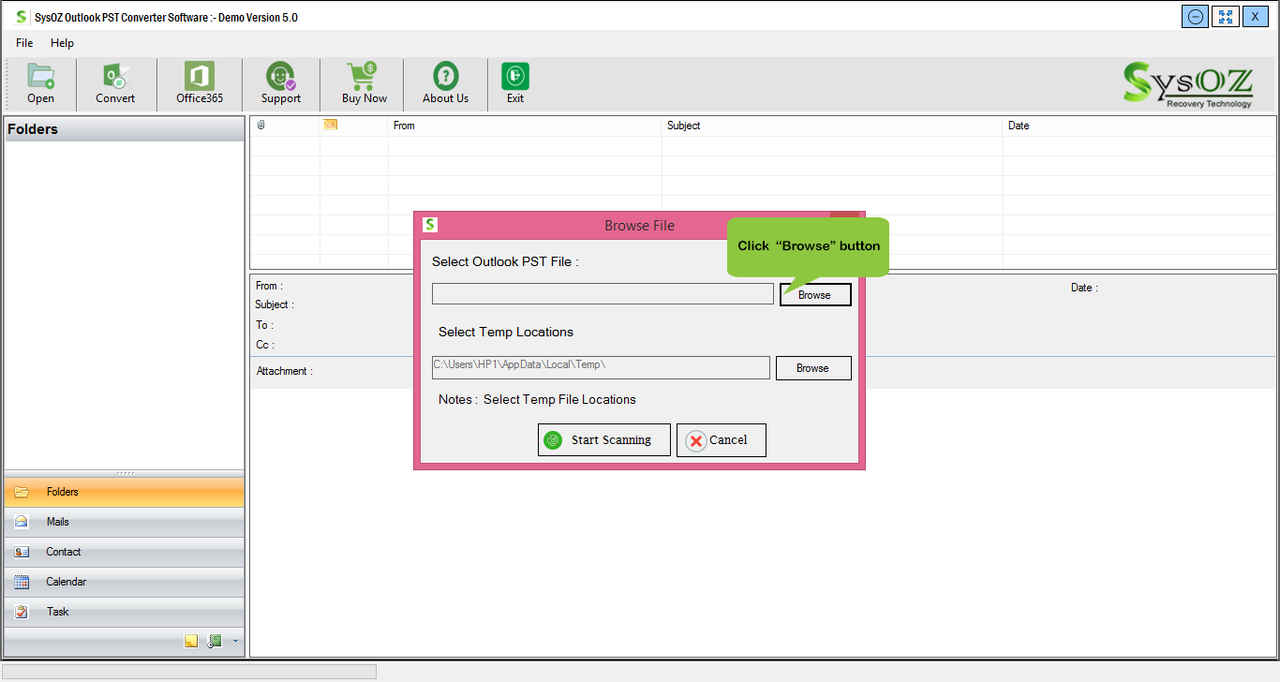Click the "Cc :" label in preview pane

click(264, 346)
